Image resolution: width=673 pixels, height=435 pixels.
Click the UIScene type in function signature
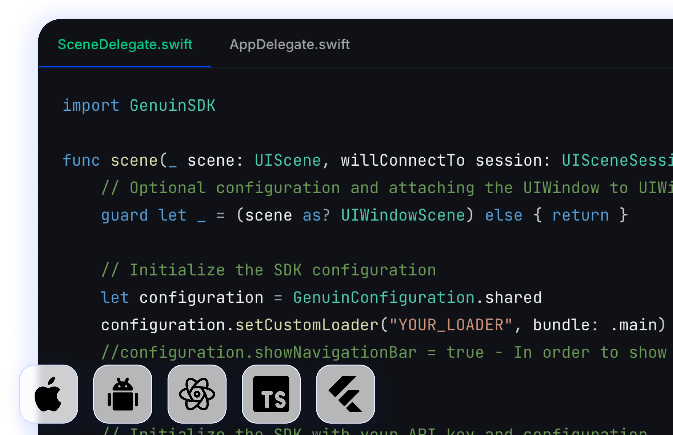(287, 160)
